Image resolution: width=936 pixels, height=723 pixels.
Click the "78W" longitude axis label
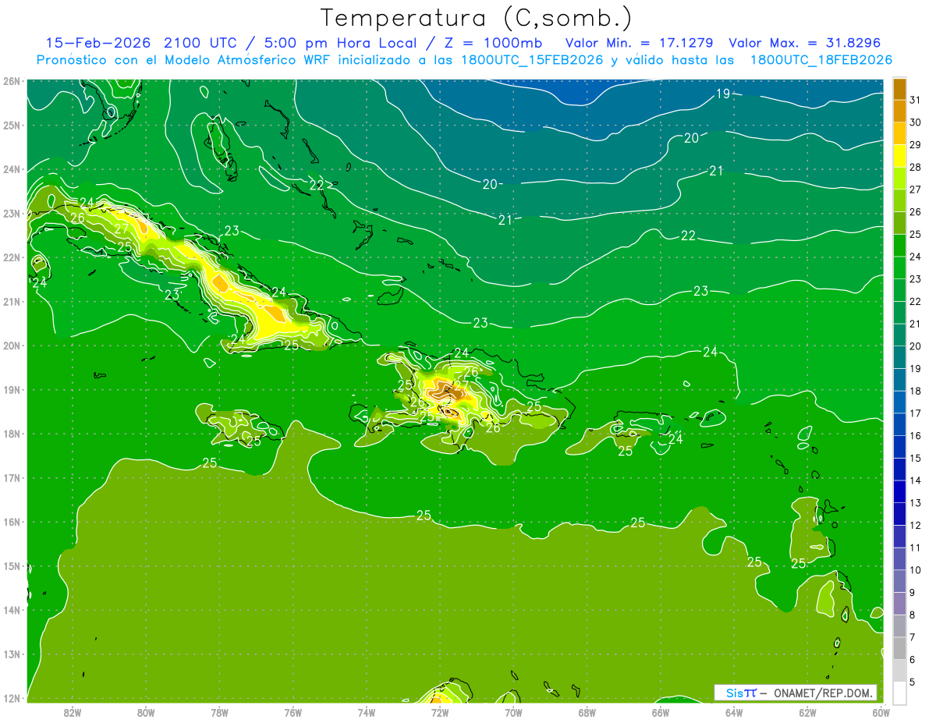point(219,712)
